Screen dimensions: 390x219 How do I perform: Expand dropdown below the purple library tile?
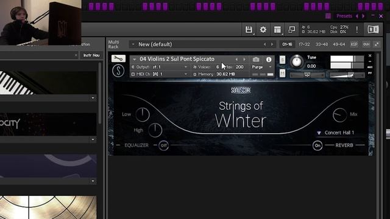(93, 181)
